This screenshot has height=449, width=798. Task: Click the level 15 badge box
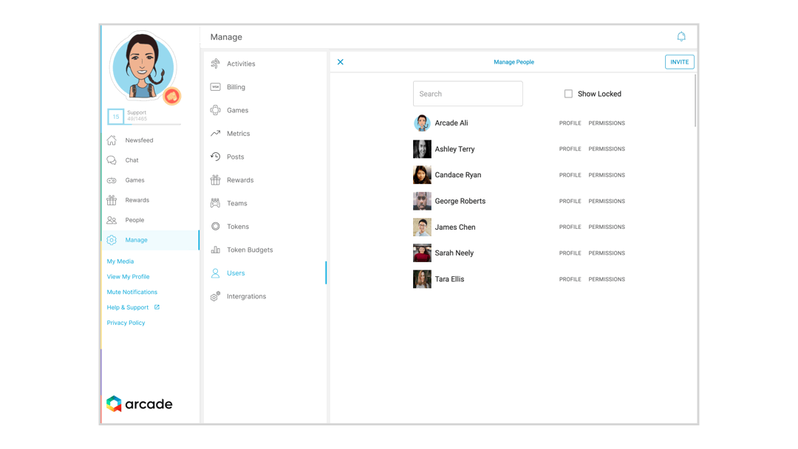115,117
